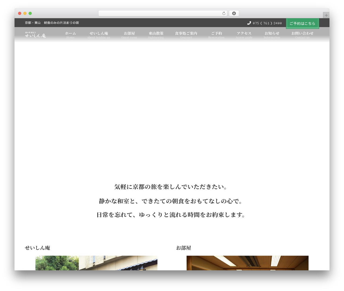Click the tagline 京都・東山 朝食のみの片泊まりの宿
Viewport: 344px width, 291px height.
52,23
